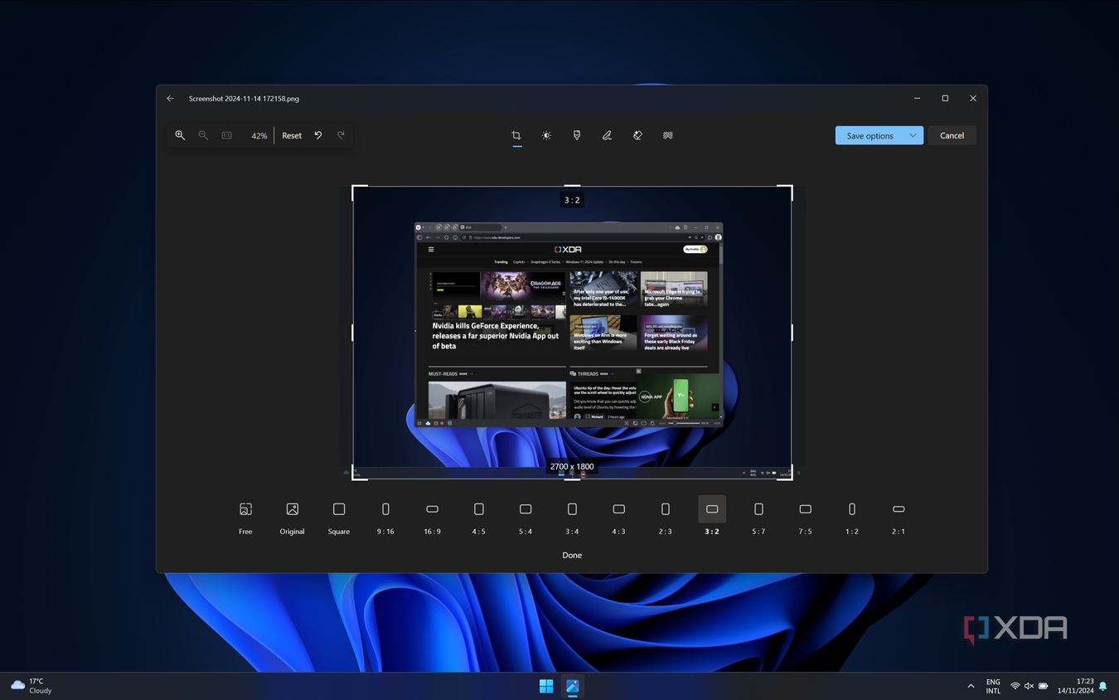This screenshot has width=1119, height=700.
Task: Click the Screenshot 2024-11-14 172158.png title
Action: (x=244, y=99)
